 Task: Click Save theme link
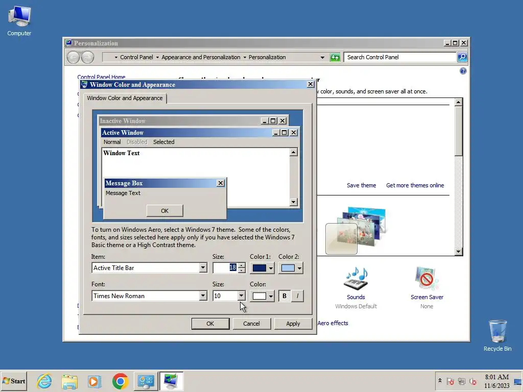click(361, 185)
